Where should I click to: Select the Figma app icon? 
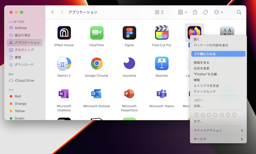click(x=129, y=33)
